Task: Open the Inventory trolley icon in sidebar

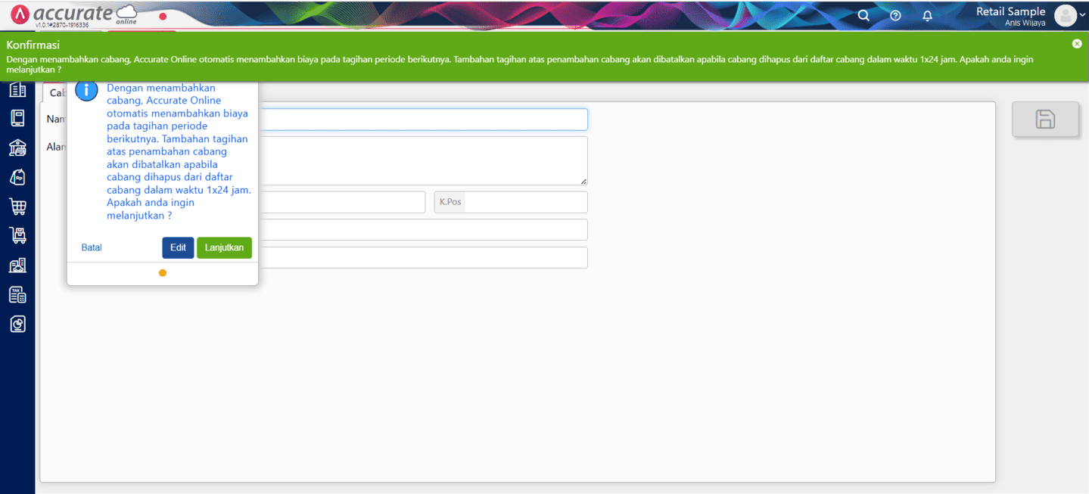Action: (17, 235)
